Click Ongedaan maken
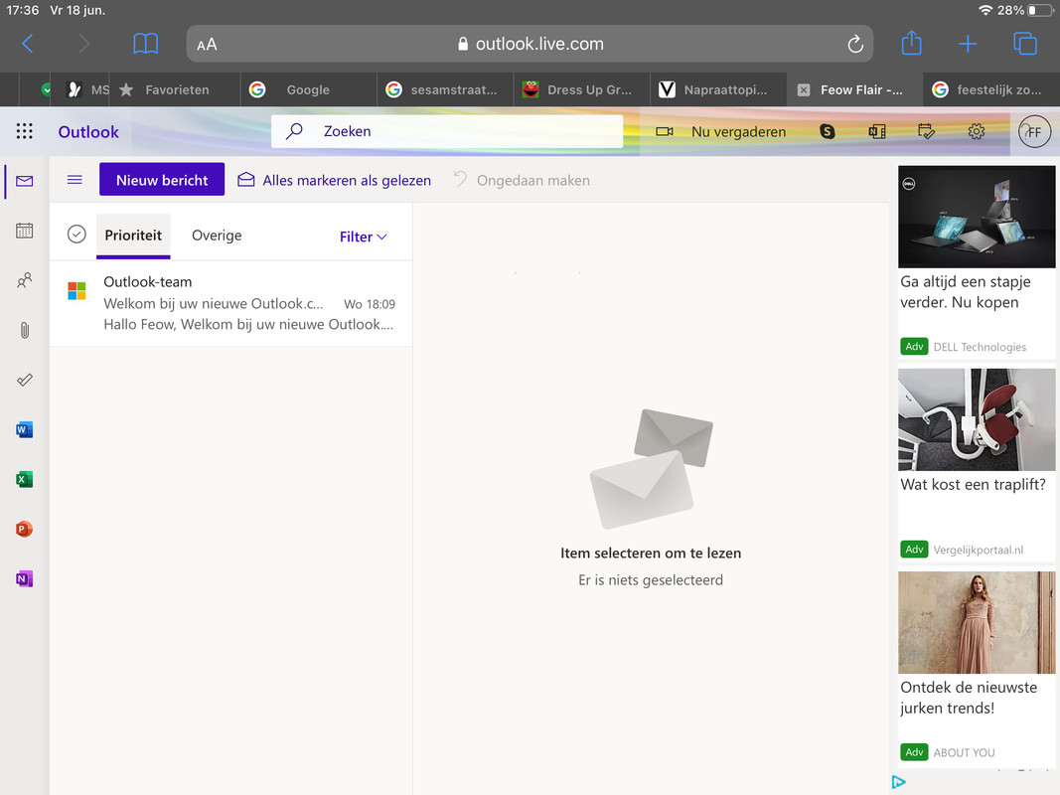The width and height of the screenshot is (1060, 795). point(522,180)
